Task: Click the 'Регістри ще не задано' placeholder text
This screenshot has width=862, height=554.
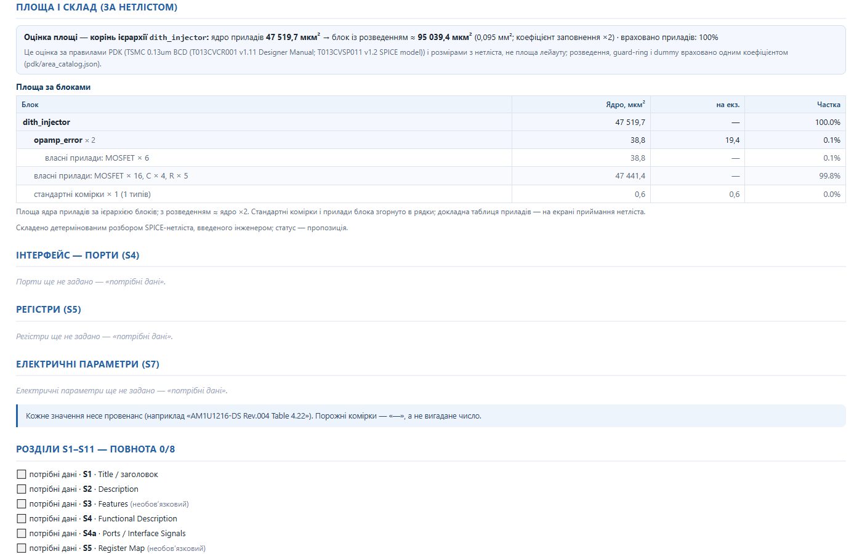Action: 94,336
